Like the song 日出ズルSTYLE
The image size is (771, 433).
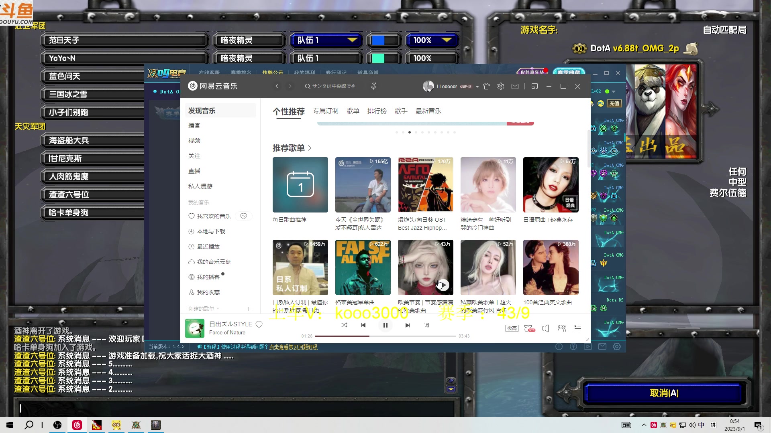pos(259,324)
